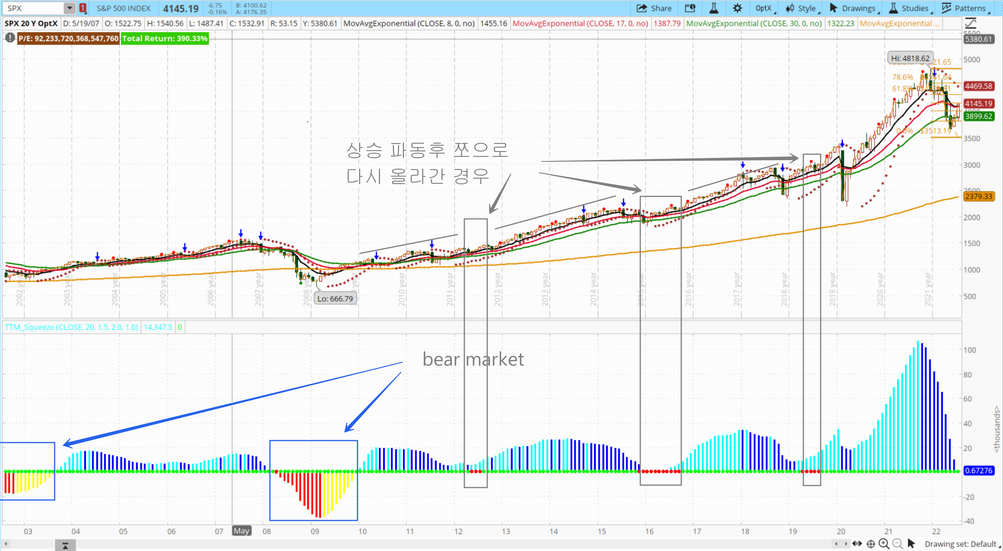Open the Edit studies flask icon
Screen dimensions: 1003x551
[714, 8]
